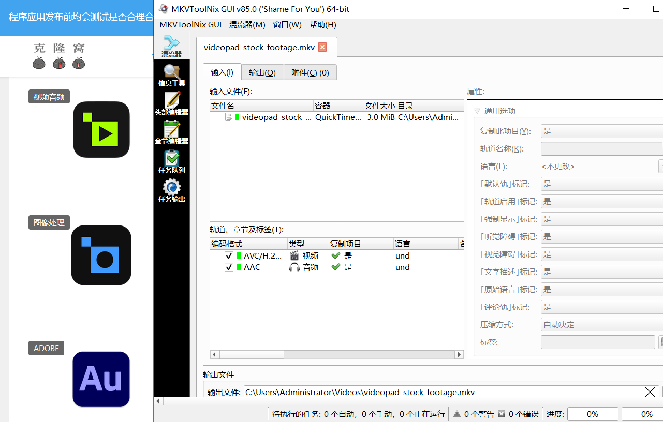Click the 视频音频 category label
The width and height of the screenshot is (663, 422).
(49, 97)
